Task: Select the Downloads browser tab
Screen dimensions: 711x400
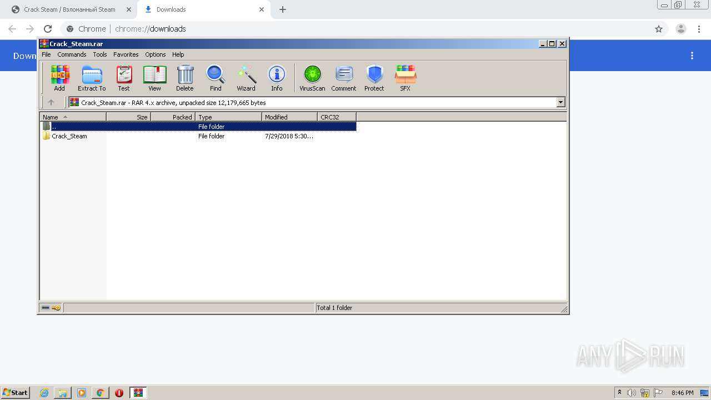Action: tap(202, 9)
